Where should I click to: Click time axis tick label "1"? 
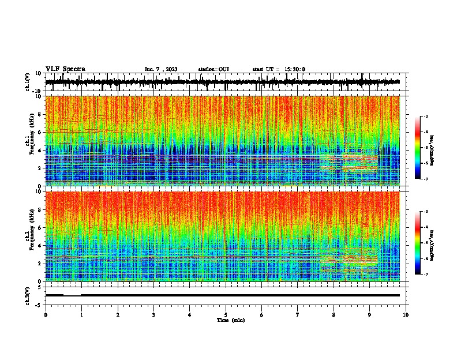click(x=81, y=315)
